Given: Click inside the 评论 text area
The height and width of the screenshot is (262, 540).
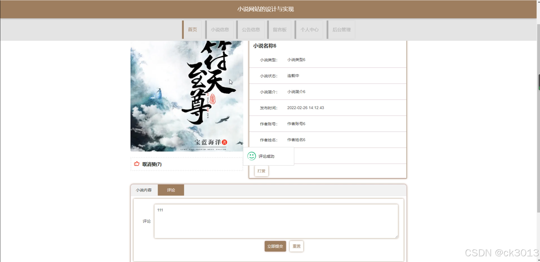Looking at the screenshot, I should [x=276, y=221].
